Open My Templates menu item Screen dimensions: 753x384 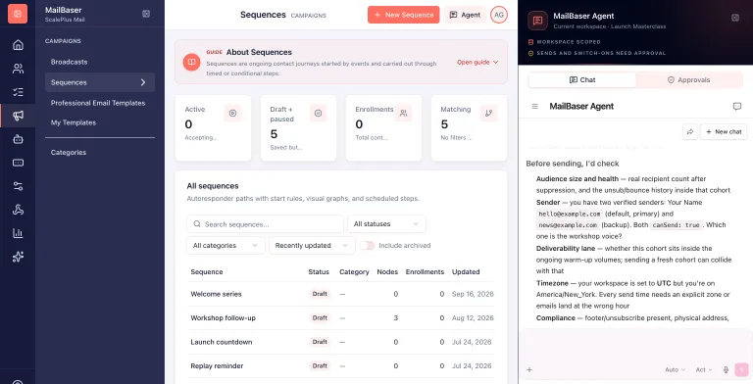pyautogui.click(x=74, y=122)
